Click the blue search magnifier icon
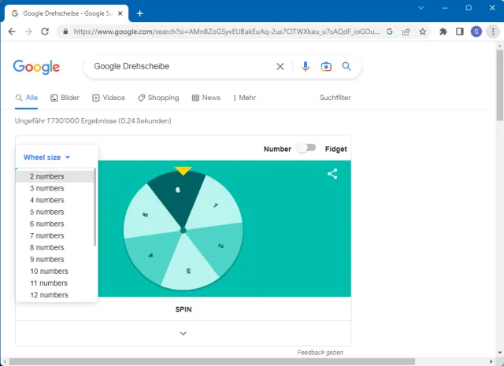 [346, 67]
